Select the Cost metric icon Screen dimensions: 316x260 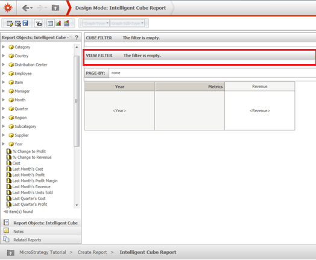tap(9, 163)
